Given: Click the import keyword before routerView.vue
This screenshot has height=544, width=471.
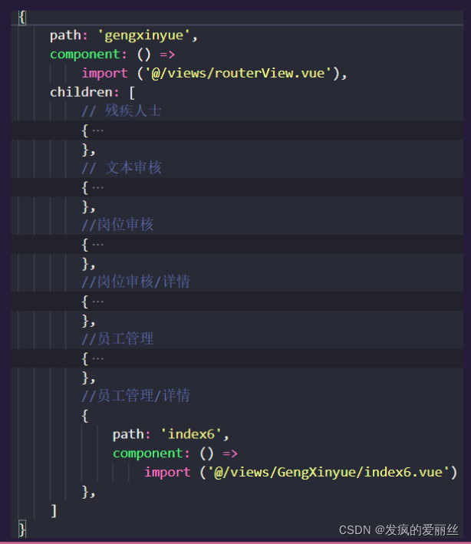Looking at the screenshot, I should (105, 73).
